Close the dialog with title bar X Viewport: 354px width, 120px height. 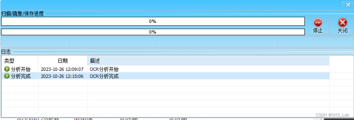(x=348, y=5)
